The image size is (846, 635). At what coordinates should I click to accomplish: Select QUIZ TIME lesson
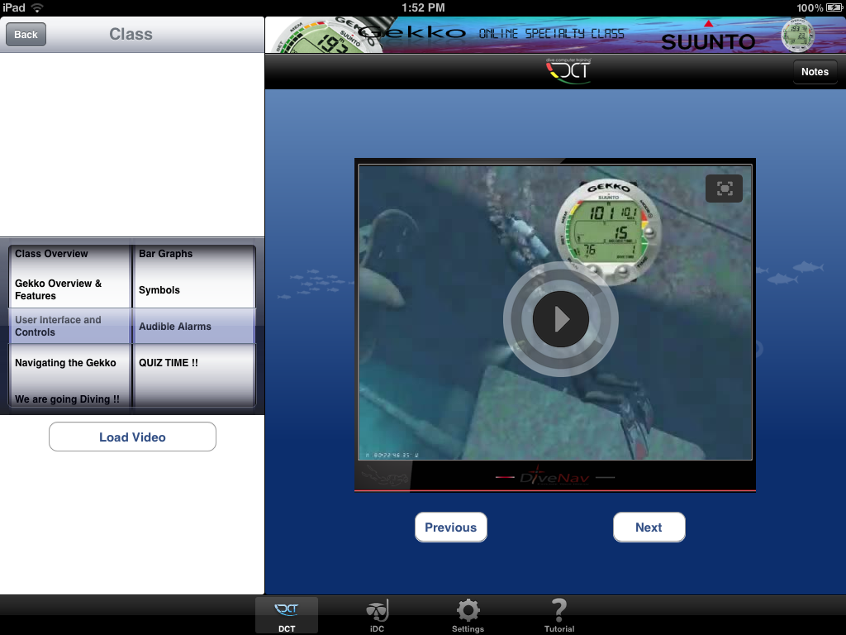point(169,363)
